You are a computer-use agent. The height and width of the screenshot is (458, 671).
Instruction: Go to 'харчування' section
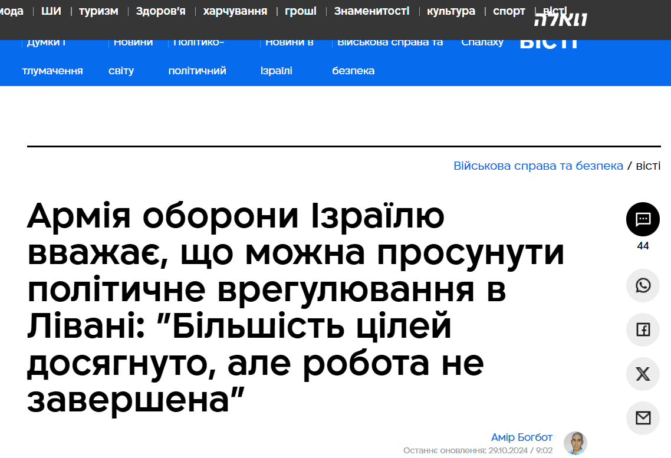coord(235,11)
